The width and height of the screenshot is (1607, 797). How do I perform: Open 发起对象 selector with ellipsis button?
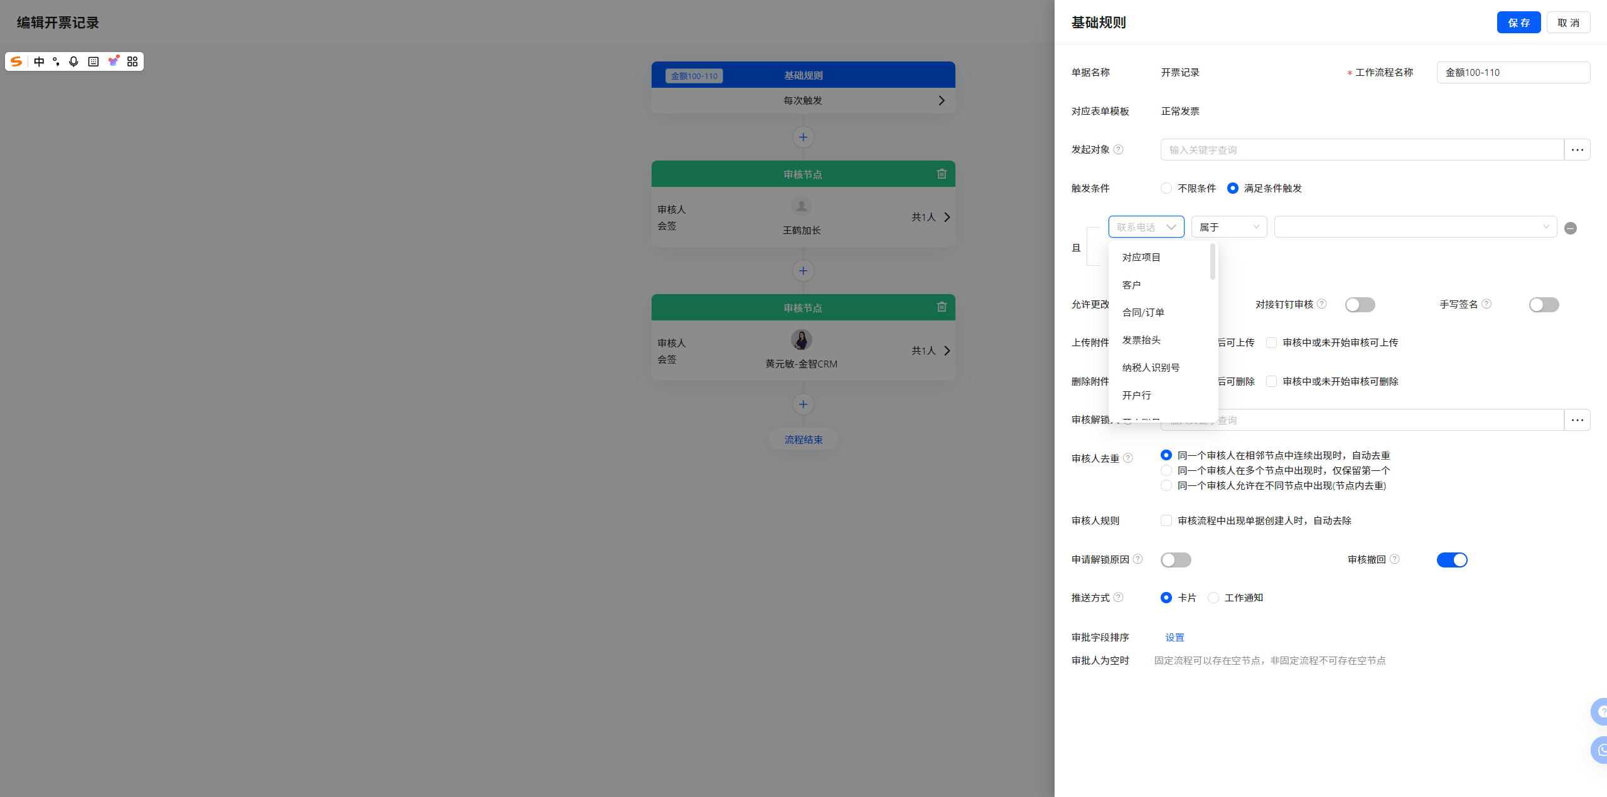coord(1577,150)
